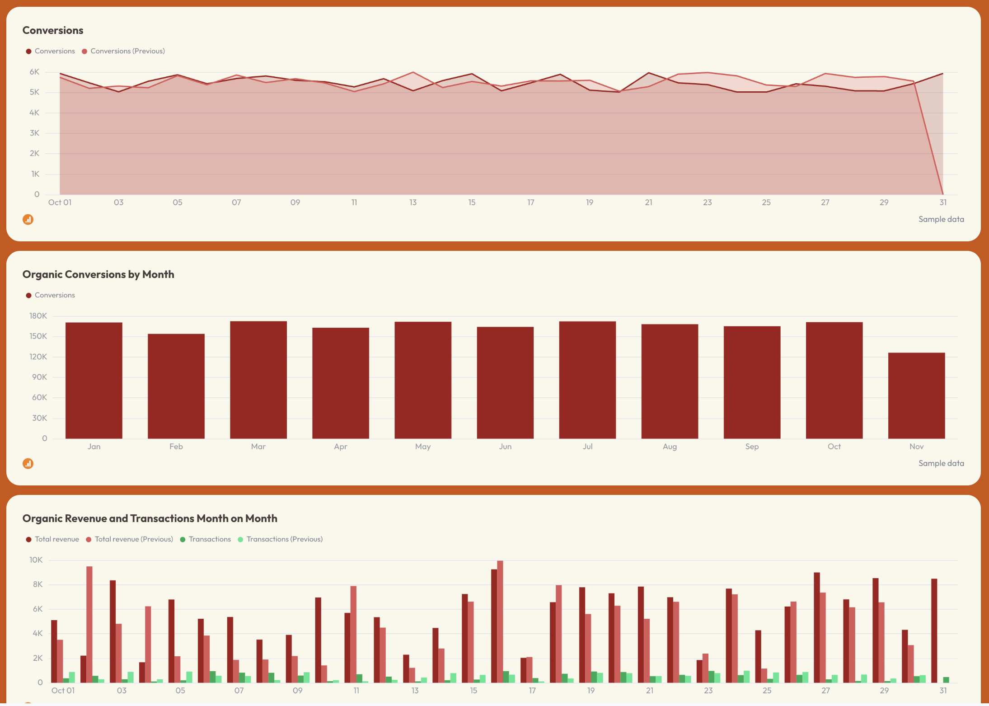This screenshot has width=989, height=706.
Task: Click the light red Conversions (Previous) legend dot
Action: tap(84, 51)
